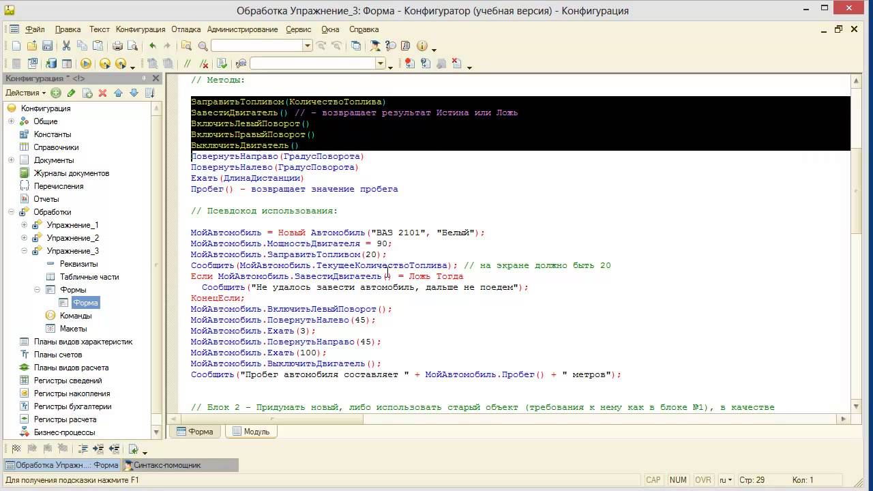Expand the Документы tree node
The width and height of the screenshot is (873, 491).
coord(12,160)
